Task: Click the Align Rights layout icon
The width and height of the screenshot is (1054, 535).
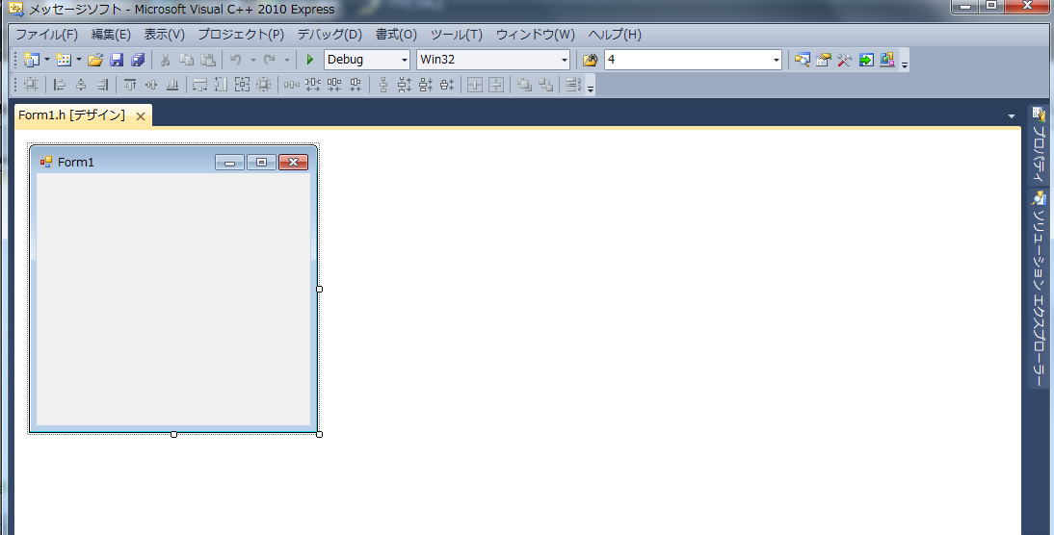Action: tap(102, 85)
